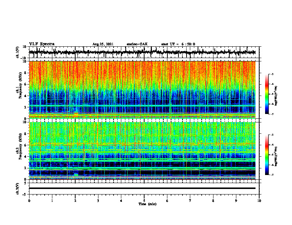The height and width of the screenshot is (225, 292).
Task: Click the "-3" label on ch.2 colorbar
Action: (272, 135)
